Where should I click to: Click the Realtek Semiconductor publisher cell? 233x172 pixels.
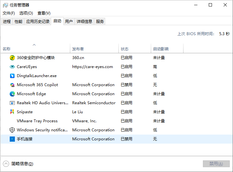coord(94,103)
